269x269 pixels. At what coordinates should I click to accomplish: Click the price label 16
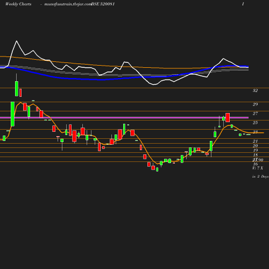255,164
